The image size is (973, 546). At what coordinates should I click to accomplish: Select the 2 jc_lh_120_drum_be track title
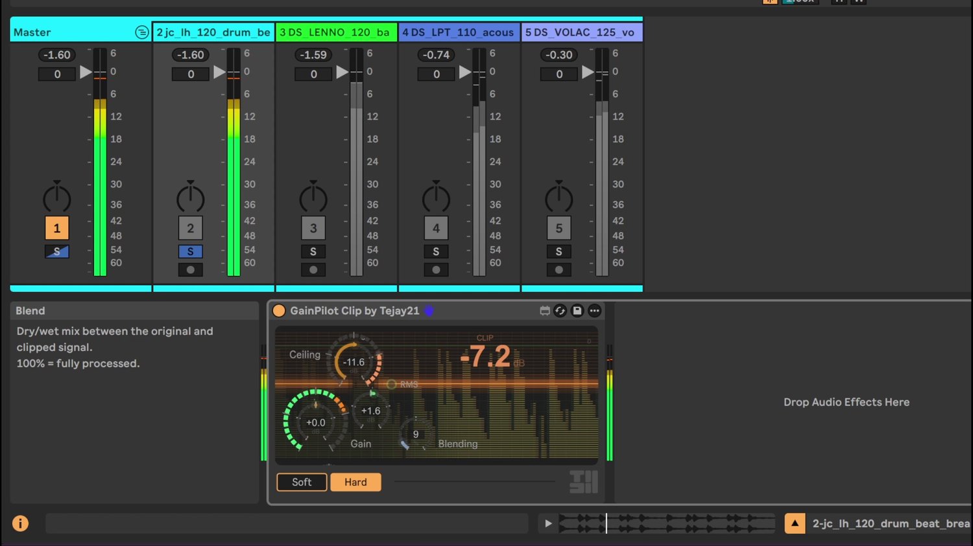coord(213,32)
